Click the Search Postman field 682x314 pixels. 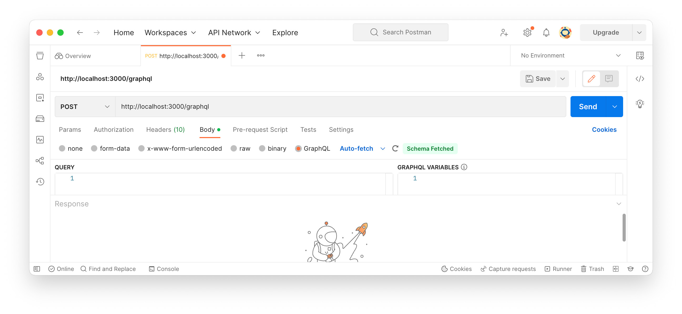pyautogui.click(x=400, y=32)
